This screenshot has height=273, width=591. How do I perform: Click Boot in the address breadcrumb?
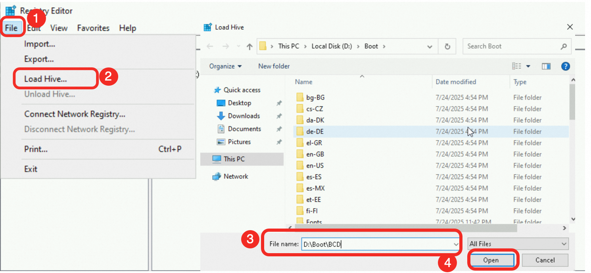tap(371, 46)
